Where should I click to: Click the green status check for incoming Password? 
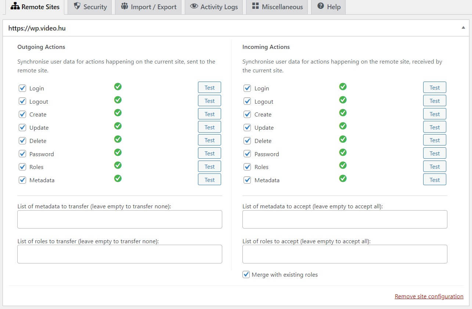[x=343, y=152]
